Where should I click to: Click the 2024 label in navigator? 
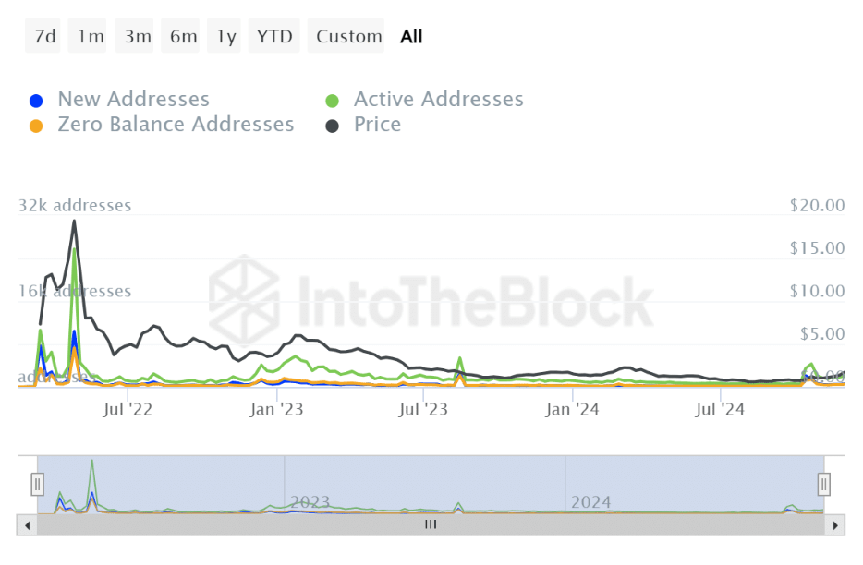tap(591, 502)
